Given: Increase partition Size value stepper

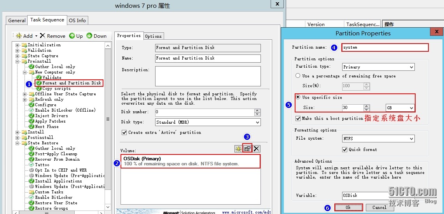Looking at the screenshot, I should pyautogui.click(x=366, y=106).
